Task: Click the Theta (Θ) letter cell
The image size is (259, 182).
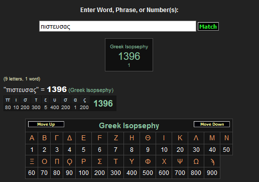Action: (x=148, y=138)
